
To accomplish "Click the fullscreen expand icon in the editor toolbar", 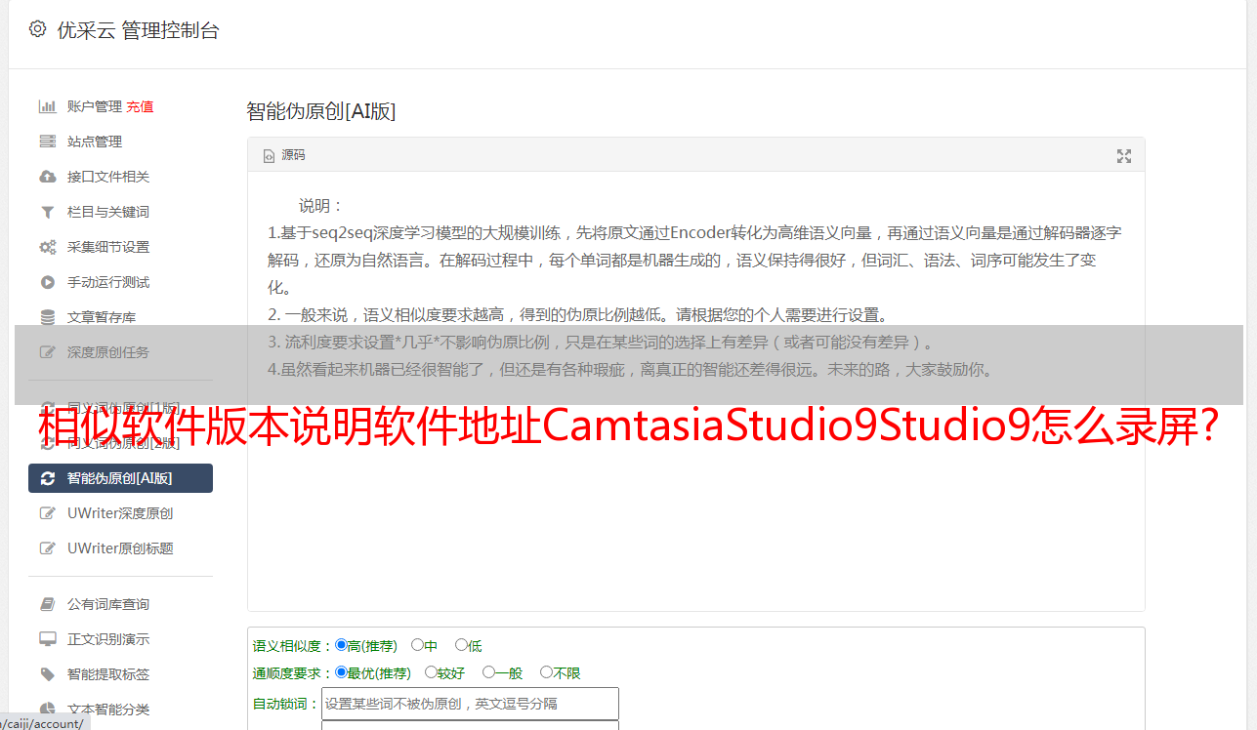I will [1124, 156].
